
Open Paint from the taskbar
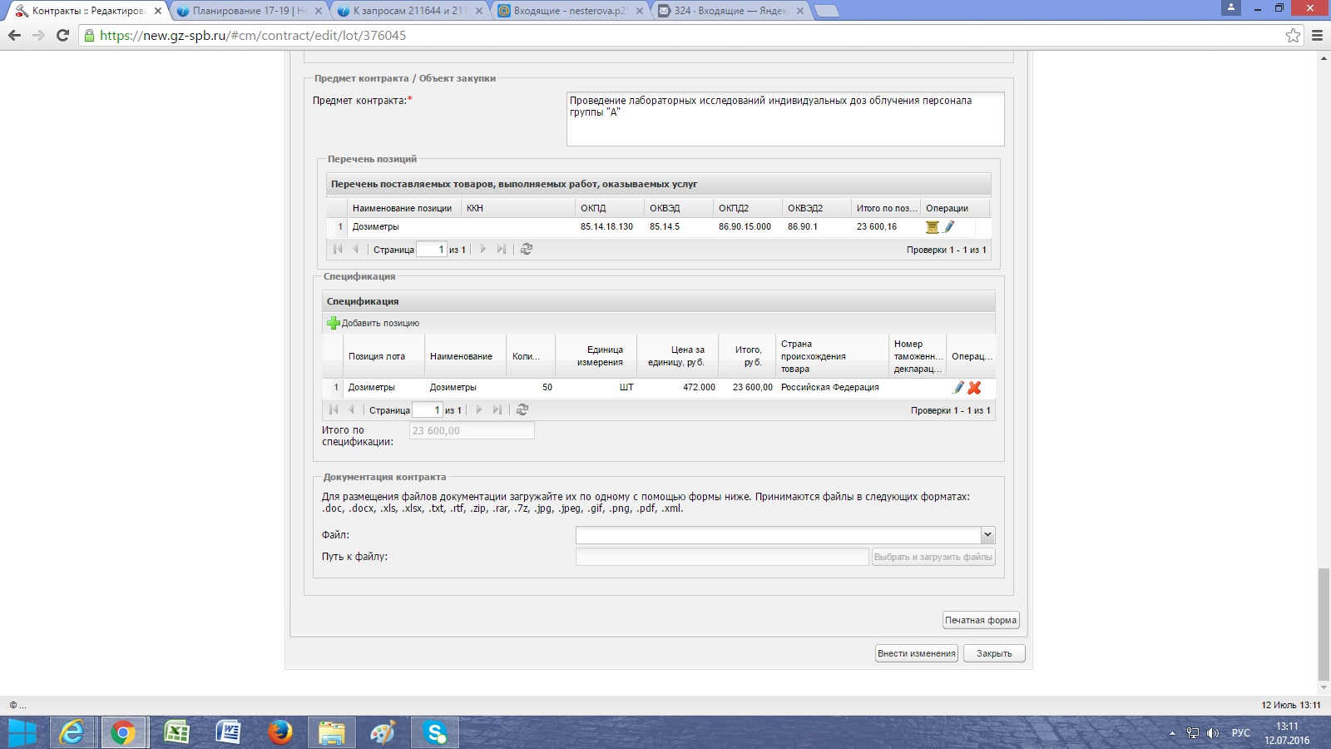pyautogui.click(x=383, y=732)
